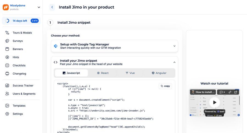Click the Settings gear icon
Image resolution: width=247 pixels, height=133 pixels.
(x=7, y=114)
